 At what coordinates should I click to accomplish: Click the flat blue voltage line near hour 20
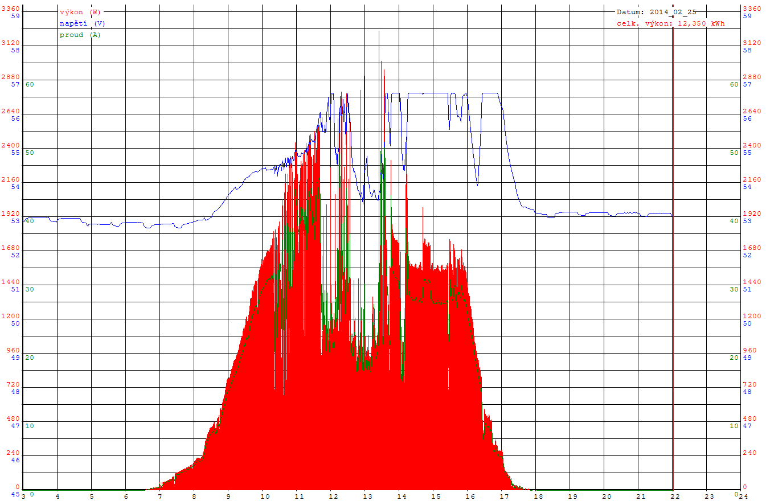click(x=598, y=213)
